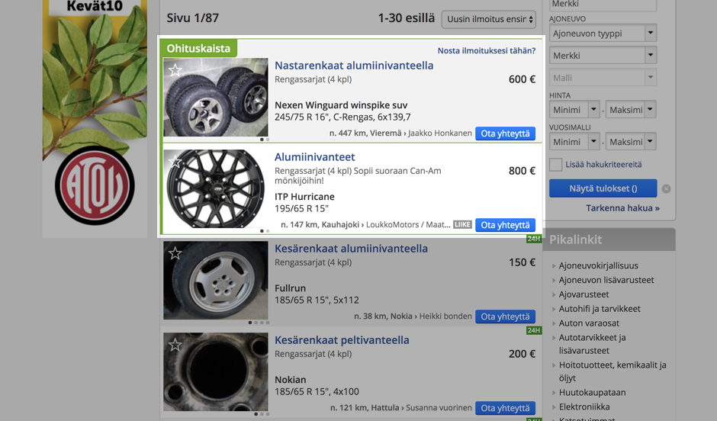Click the Atoy logo in the ad banner
The width and height of the screenshot is (717, 421).
95,185
